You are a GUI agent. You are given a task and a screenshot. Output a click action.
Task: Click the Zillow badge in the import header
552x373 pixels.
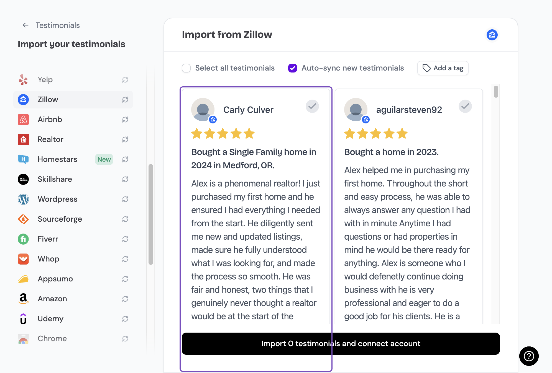pyautogui.click(x=492, y=35)
